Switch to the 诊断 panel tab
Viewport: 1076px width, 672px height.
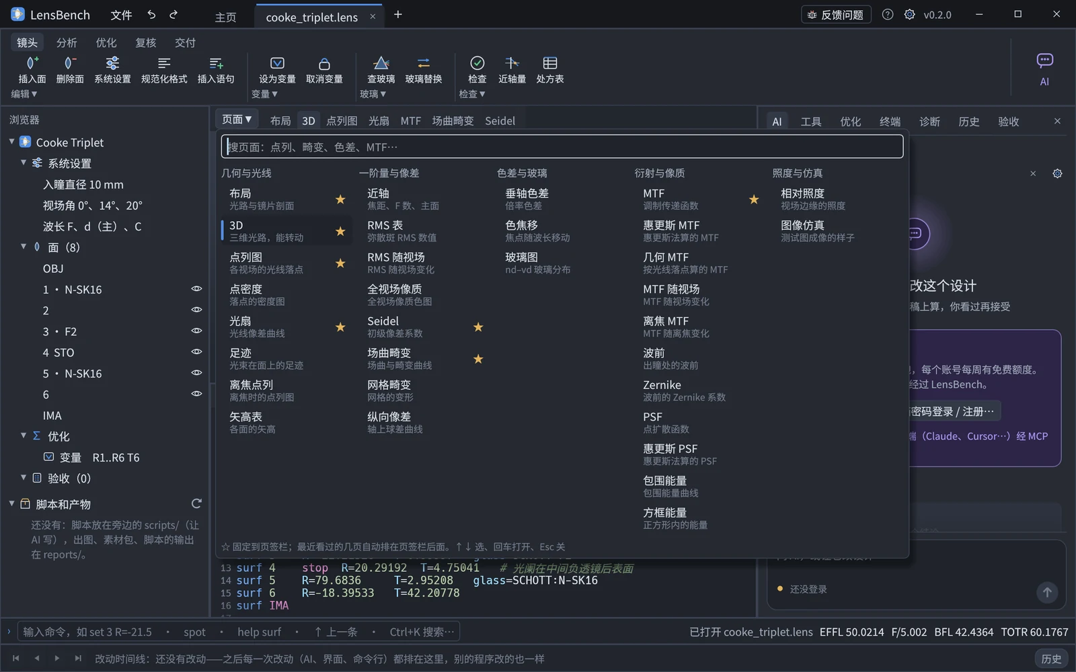(x=929, y=122)
